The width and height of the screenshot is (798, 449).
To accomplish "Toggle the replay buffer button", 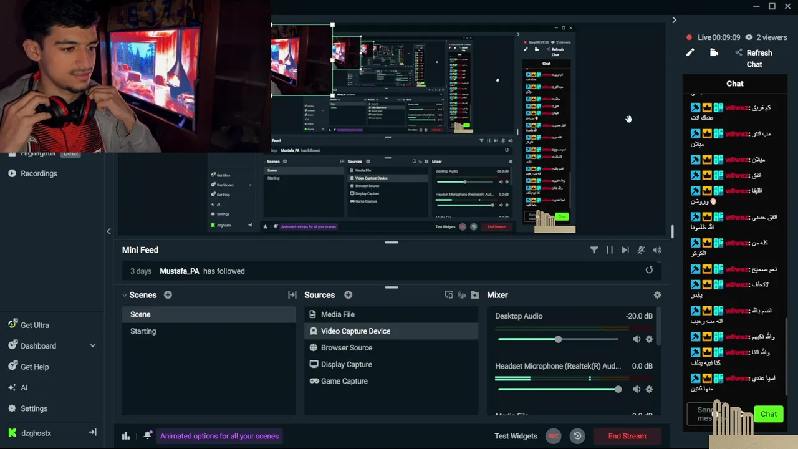I will 577,436.
